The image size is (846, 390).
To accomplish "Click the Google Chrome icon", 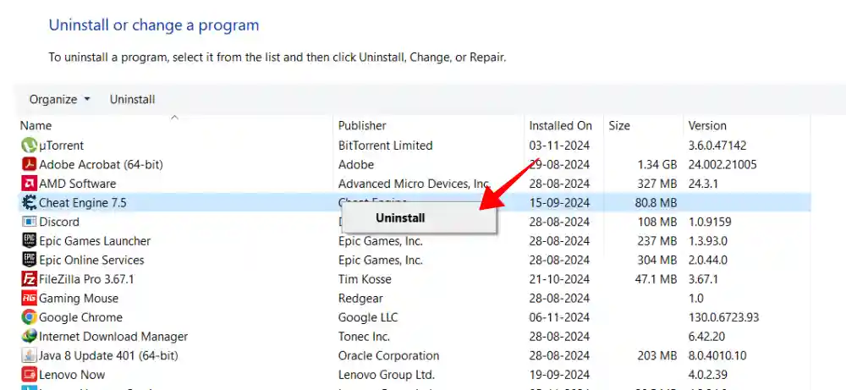I will [x=29, y=317].
